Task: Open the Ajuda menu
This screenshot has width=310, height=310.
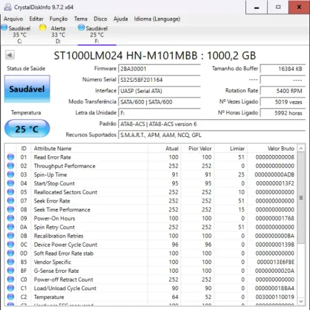Action: pos(120,19)
